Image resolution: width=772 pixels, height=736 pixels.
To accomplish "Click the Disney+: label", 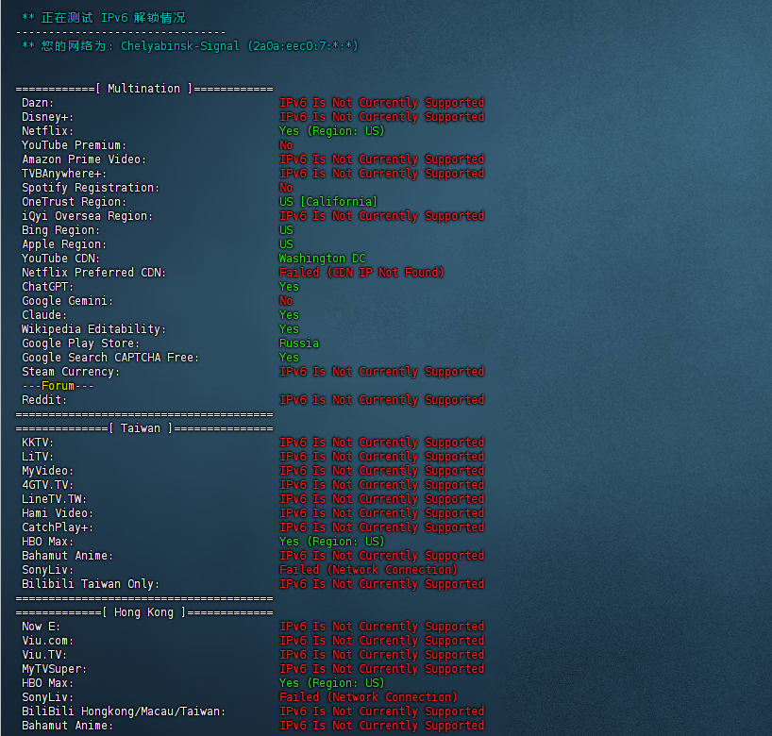I will pos(48,117).
